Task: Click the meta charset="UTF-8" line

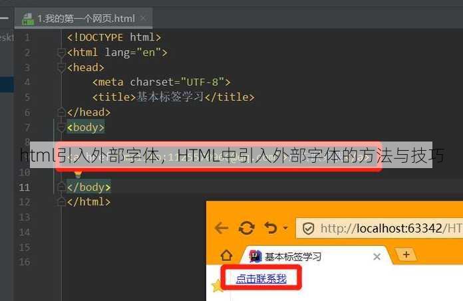Action: point(161,82)
